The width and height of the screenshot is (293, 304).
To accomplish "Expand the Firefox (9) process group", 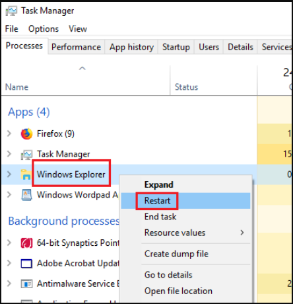I will (x=9, y=133).
